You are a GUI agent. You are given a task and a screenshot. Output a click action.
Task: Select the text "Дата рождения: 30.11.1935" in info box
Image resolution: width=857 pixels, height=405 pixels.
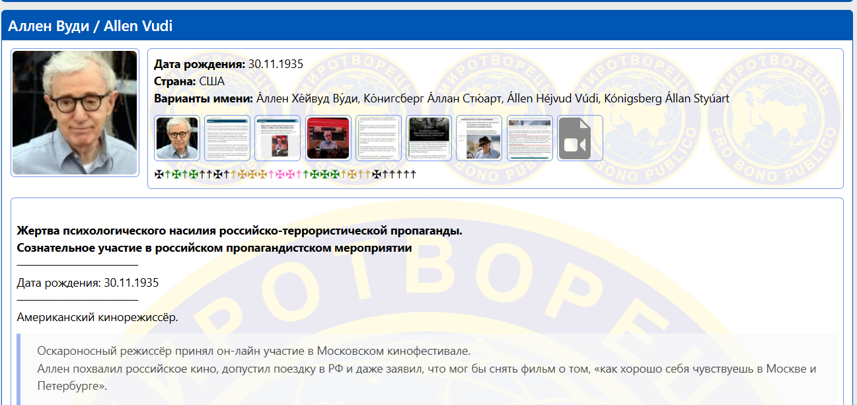coord(229,64)
